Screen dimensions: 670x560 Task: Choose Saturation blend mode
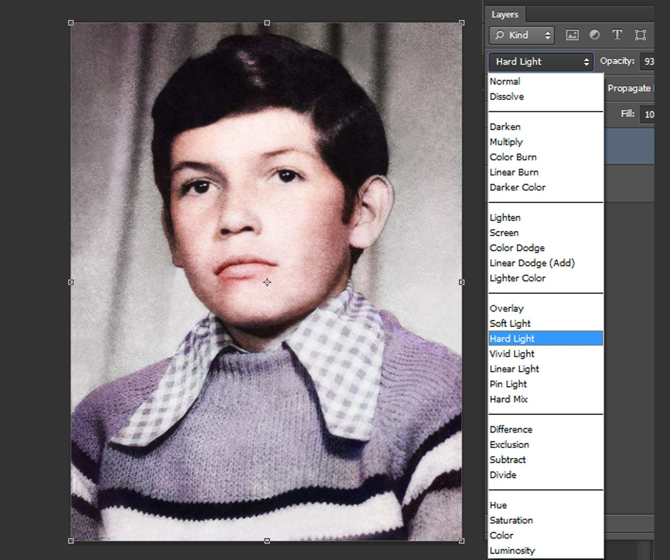coord(546,520)
